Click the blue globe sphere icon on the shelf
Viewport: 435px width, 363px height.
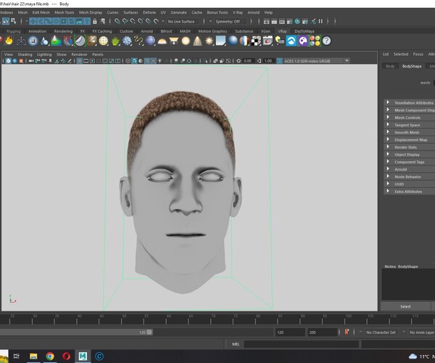[150, 41]
